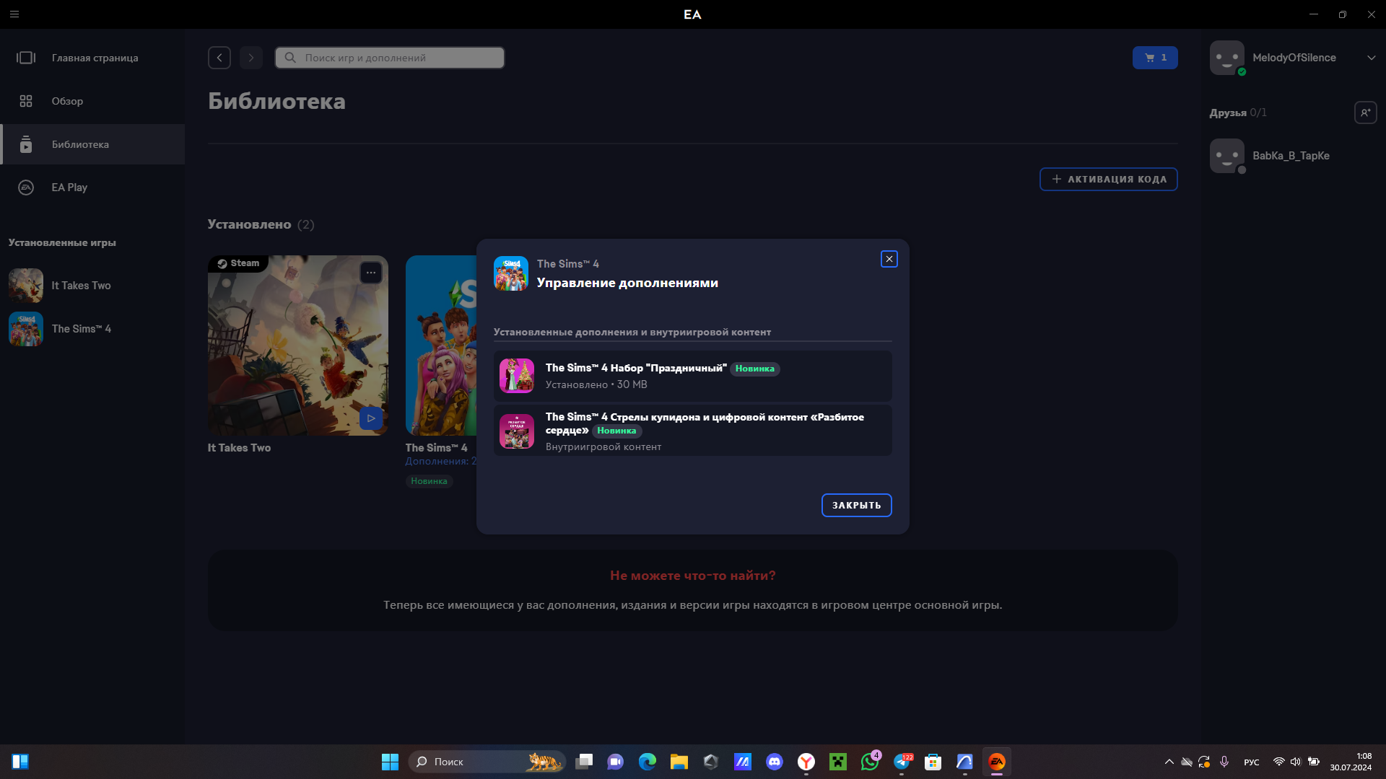Open Minecraft creeper icon in taskbar
1386x779 pixels.
pos(838,762)
